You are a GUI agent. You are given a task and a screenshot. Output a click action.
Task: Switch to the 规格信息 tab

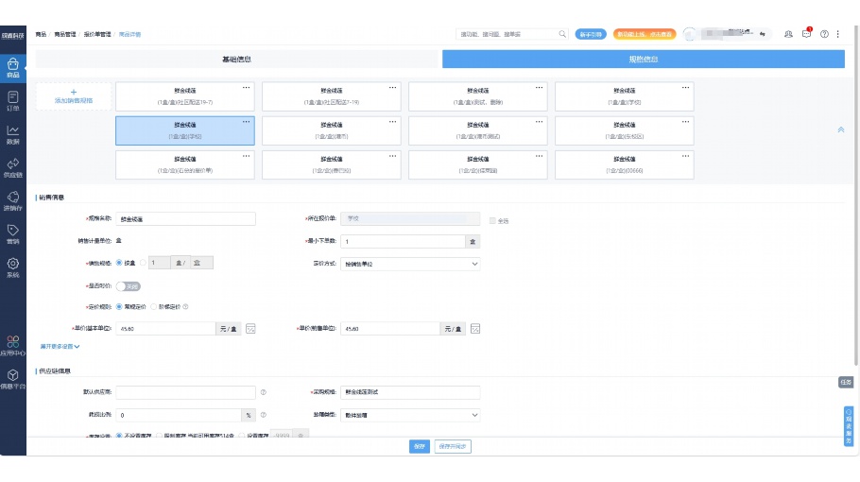tap(643, 59)
